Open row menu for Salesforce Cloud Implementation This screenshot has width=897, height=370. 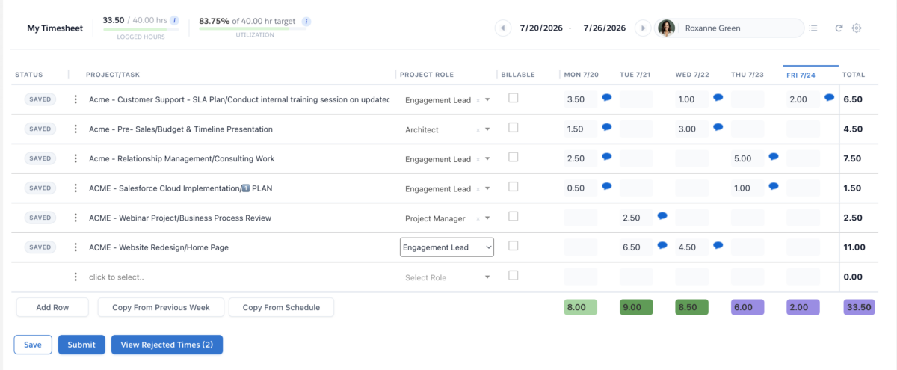coord(75,188)
